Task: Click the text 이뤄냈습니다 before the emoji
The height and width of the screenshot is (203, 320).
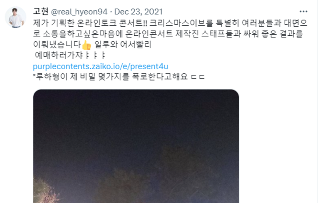Action: tap(57, 45)
